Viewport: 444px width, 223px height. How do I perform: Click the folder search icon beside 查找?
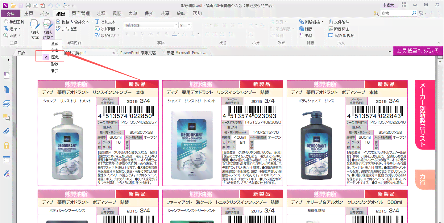coord(376,14)
